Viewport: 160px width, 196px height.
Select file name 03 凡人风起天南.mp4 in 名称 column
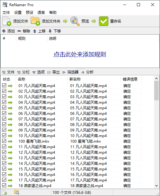pyautogui.click(x=37, y=97)
